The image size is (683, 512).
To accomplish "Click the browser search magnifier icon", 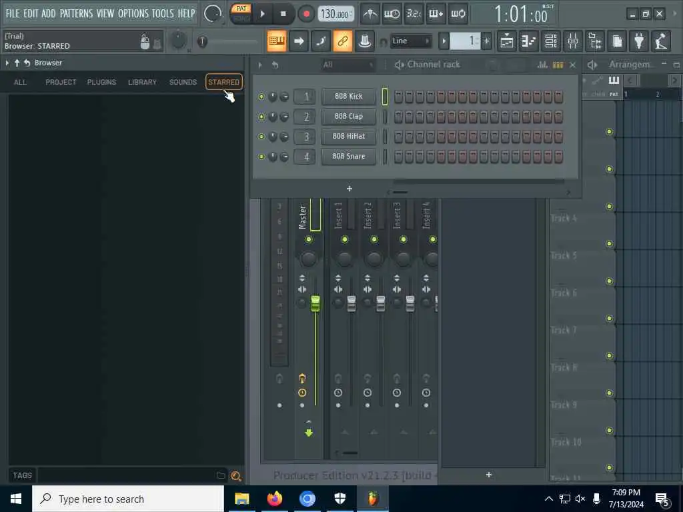I will tap(235, 476).
